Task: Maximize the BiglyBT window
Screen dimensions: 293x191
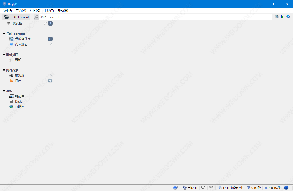Action: [275, 4]
